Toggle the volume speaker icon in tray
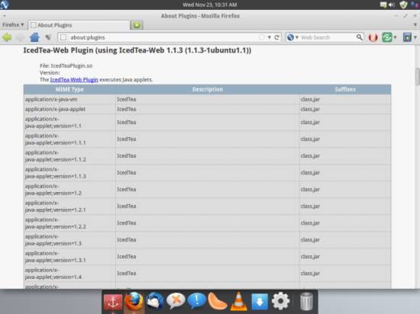The height and width of the screenshot is (314, 420). pos(392,5)
